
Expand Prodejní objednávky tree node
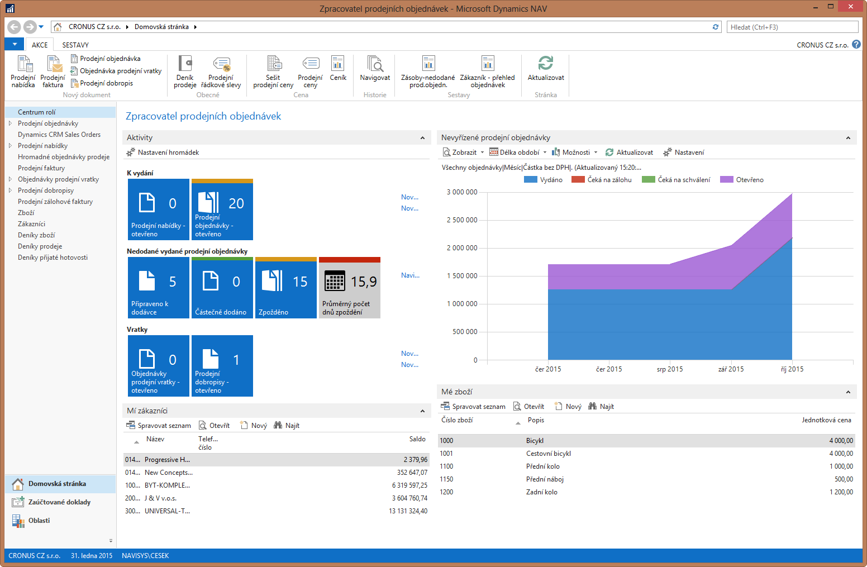tap(10, 123)
